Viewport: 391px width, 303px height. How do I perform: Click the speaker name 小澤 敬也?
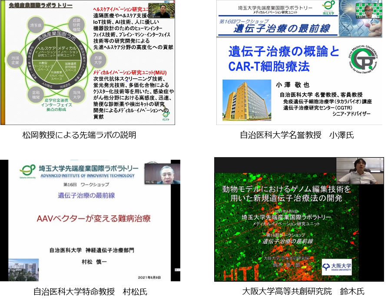click(x=293, y=85)
